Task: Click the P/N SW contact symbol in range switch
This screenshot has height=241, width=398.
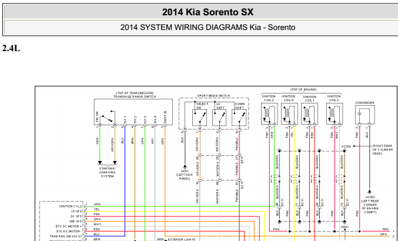Action: point(108,117)
